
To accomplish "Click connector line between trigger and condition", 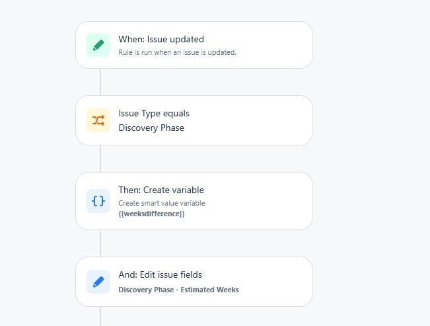I will pos(100,82).
